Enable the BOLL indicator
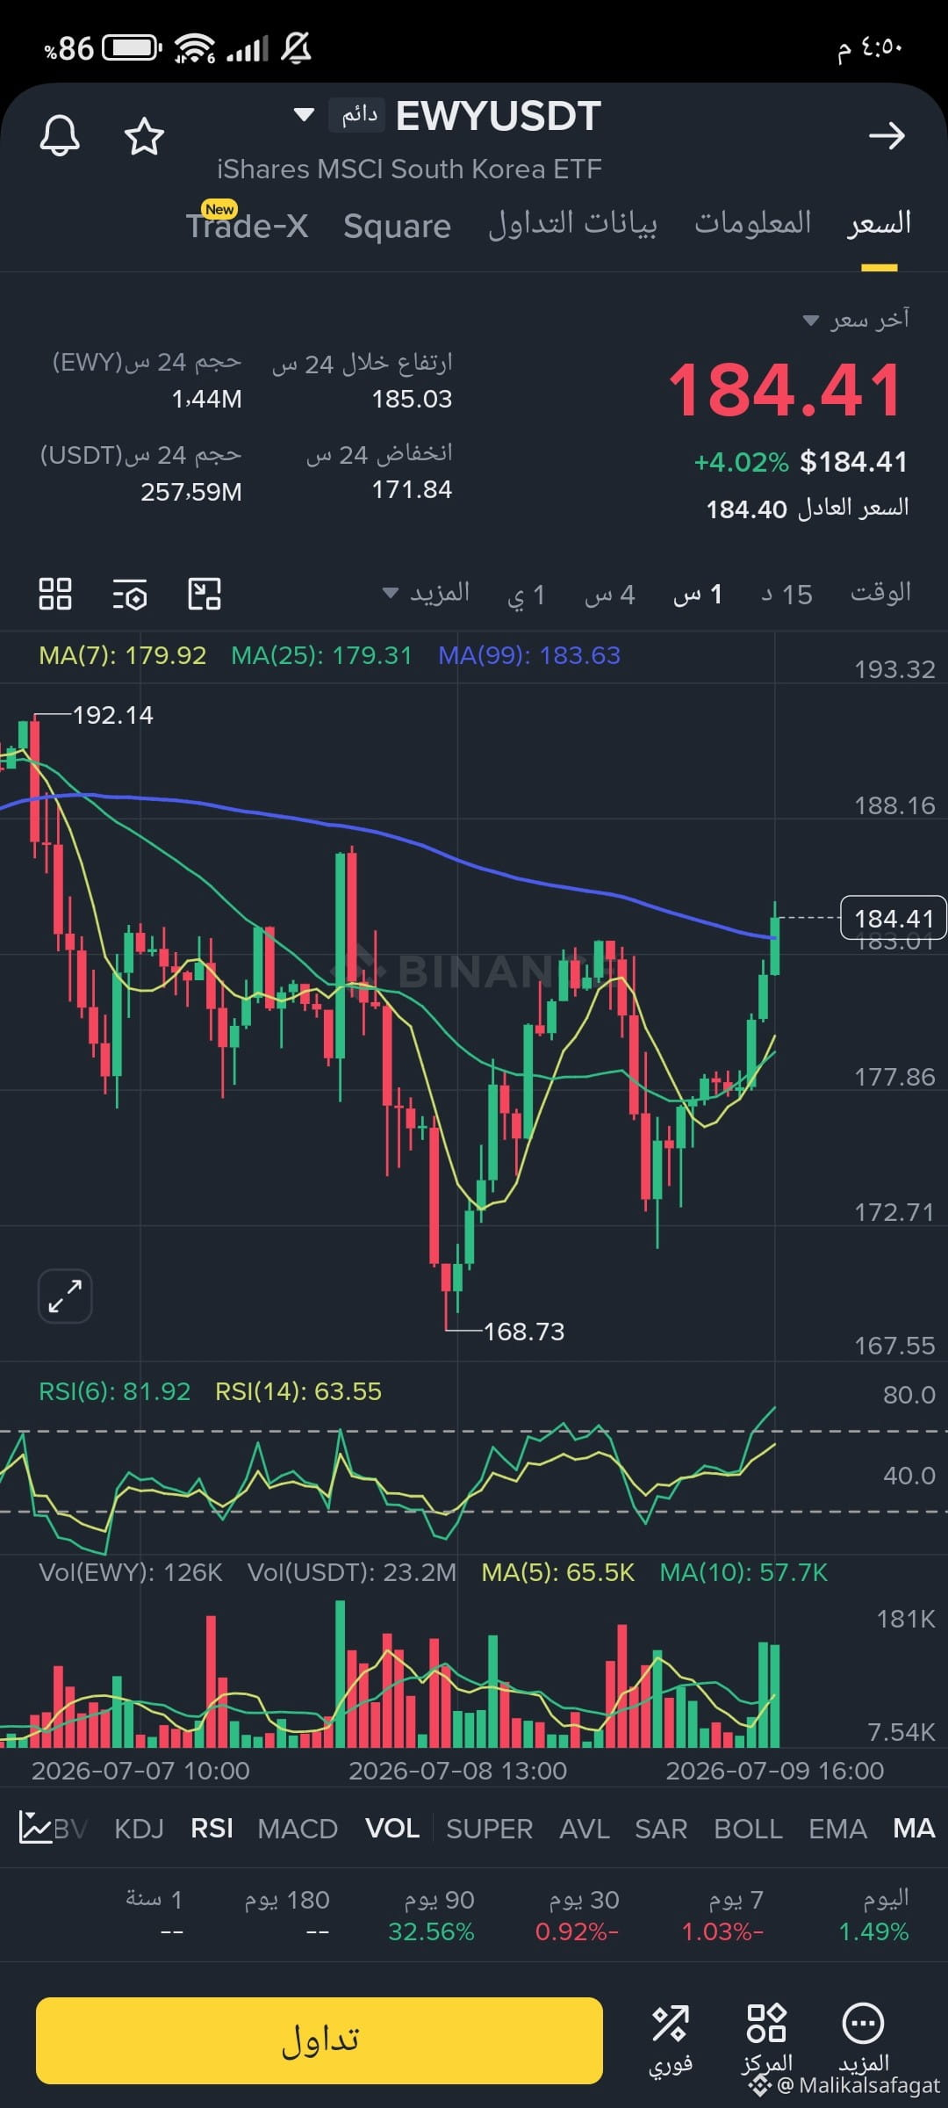The width and height of the screenshot is (948, 2108). pyautogui.click(x=748, y=1828)
